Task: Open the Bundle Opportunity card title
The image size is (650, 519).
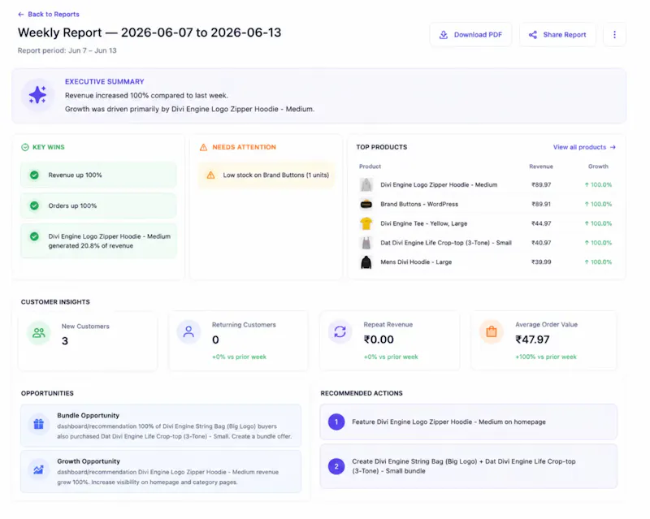Action: [x=88, y=415]
